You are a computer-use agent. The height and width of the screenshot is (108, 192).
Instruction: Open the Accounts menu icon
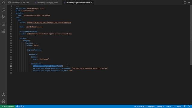pyautogui.click(x=3, y=94)
